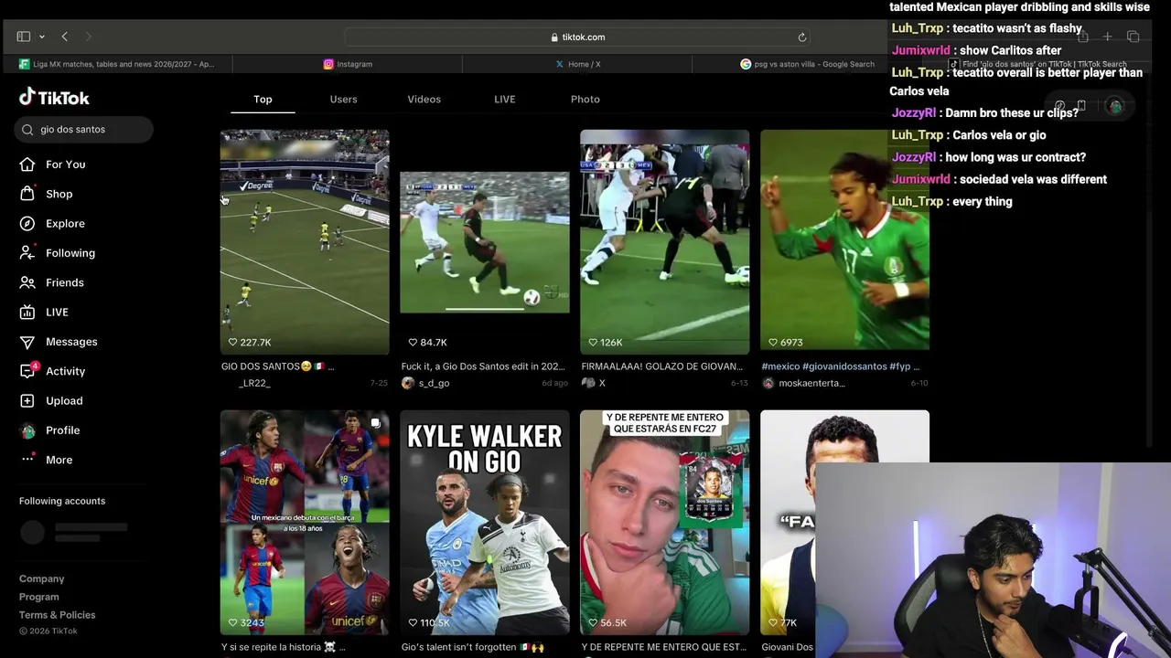Viewport: 1171px width, 658px height.
Task: Switch to the psg vs aston villa tab
Action: click(807, 64)
